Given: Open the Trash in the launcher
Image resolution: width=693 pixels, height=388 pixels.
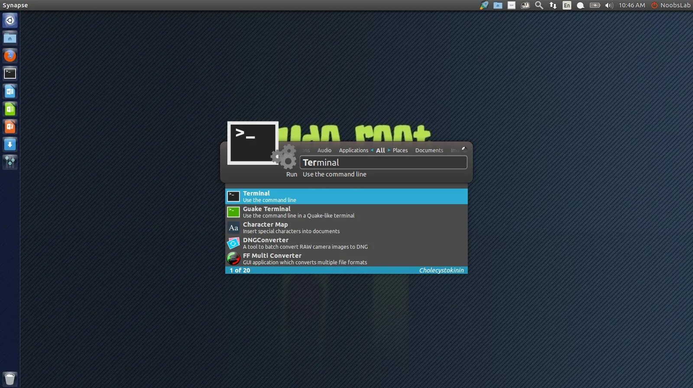Looking at the screenshot, I should pos(10,379).
